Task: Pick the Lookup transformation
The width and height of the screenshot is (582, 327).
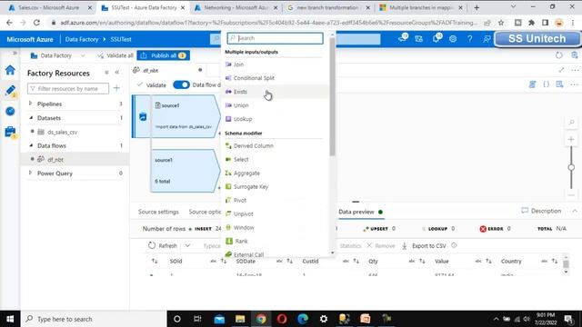Action: point(243,119)
